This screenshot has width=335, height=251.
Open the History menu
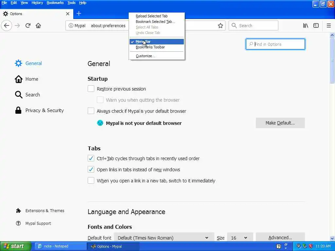(37, 3)
